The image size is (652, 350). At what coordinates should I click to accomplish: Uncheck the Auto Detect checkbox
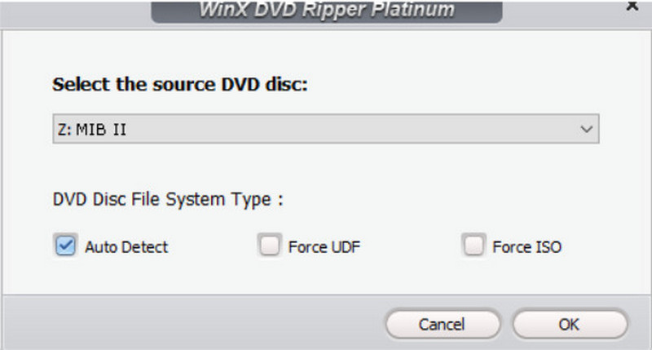tap(65, 246)
